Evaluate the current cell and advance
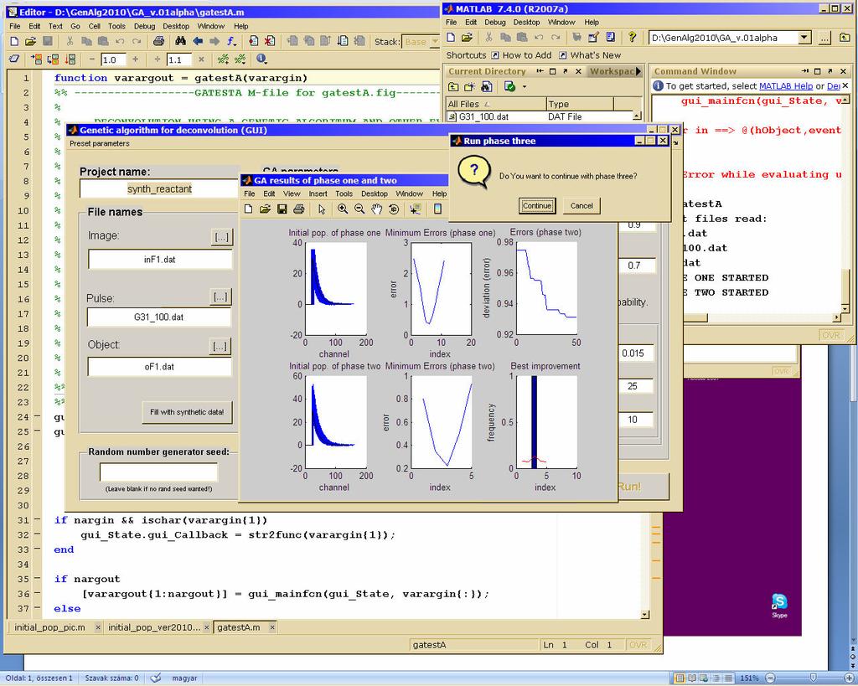This screenshot has width=858, height=686. point(53,59)
